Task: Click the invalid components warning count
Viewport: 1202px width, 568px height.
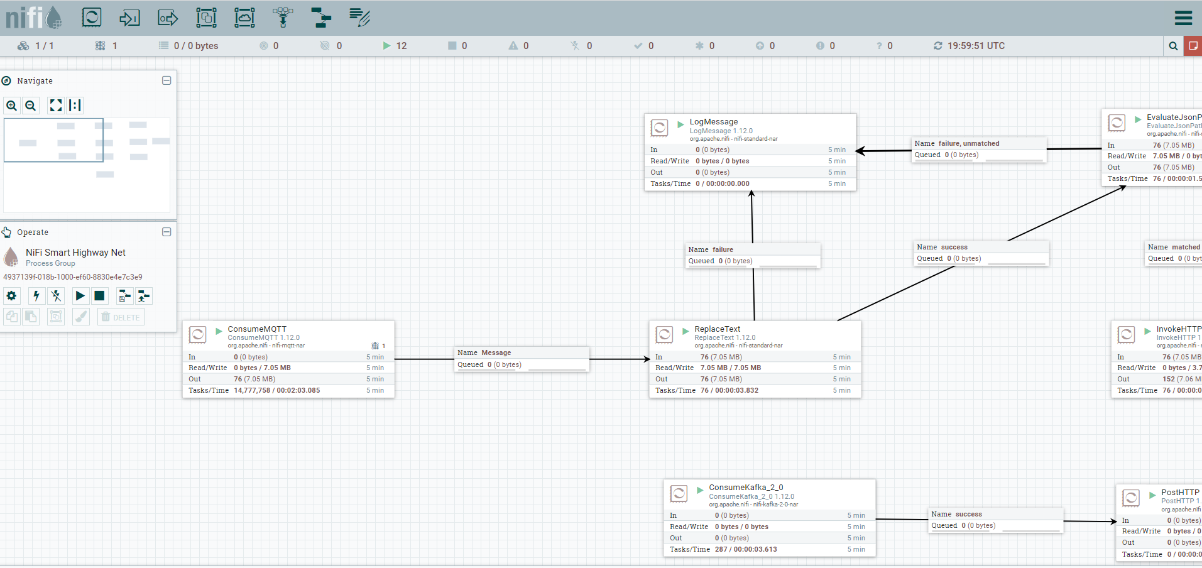Action: [519, 46]
